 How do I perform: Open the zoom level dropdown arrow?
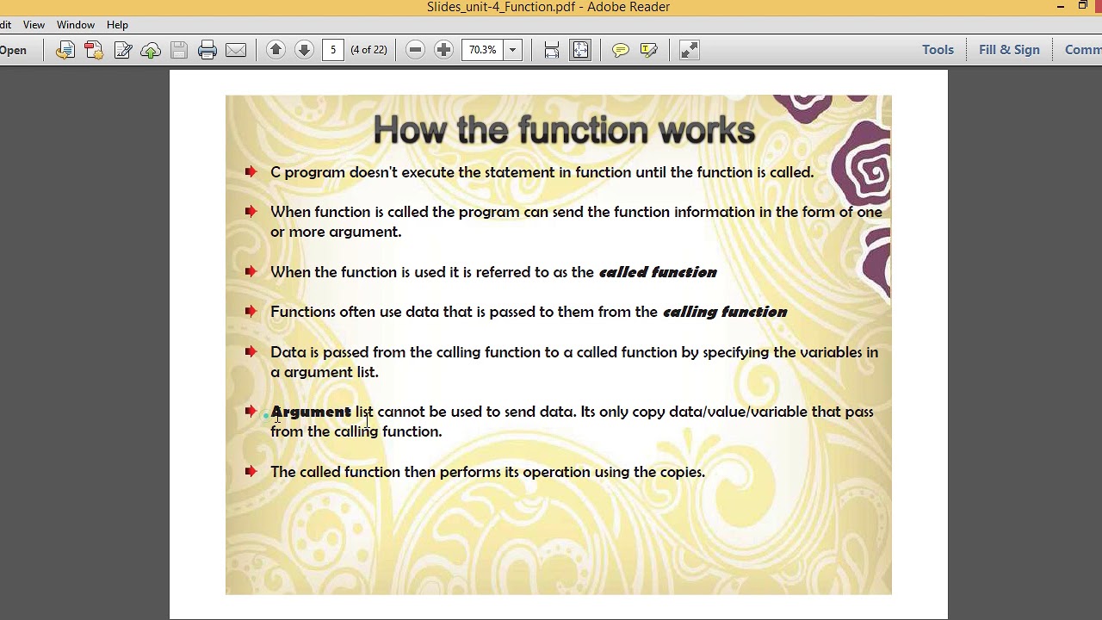[512, 50]
